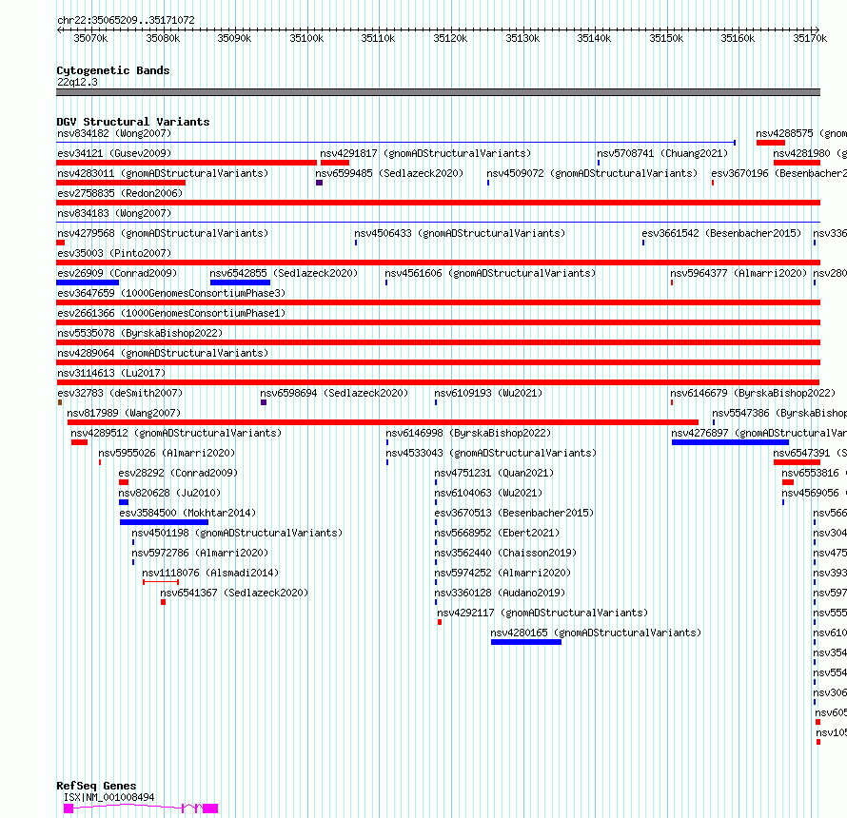This screenshot has height=818, width=847.
Task: Select the nsv4292117 small red marker
Action: tap(440, 622)
